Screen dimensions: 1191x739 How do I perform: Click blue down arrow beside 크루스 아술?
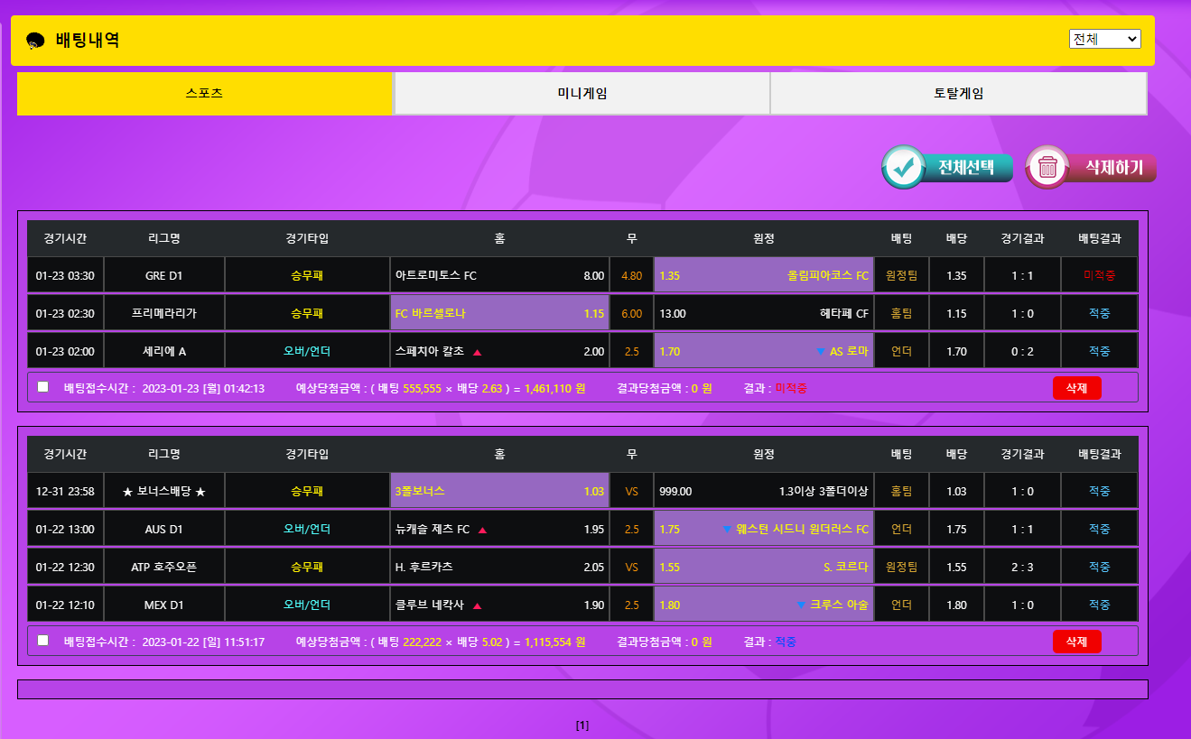click(800, 605)
